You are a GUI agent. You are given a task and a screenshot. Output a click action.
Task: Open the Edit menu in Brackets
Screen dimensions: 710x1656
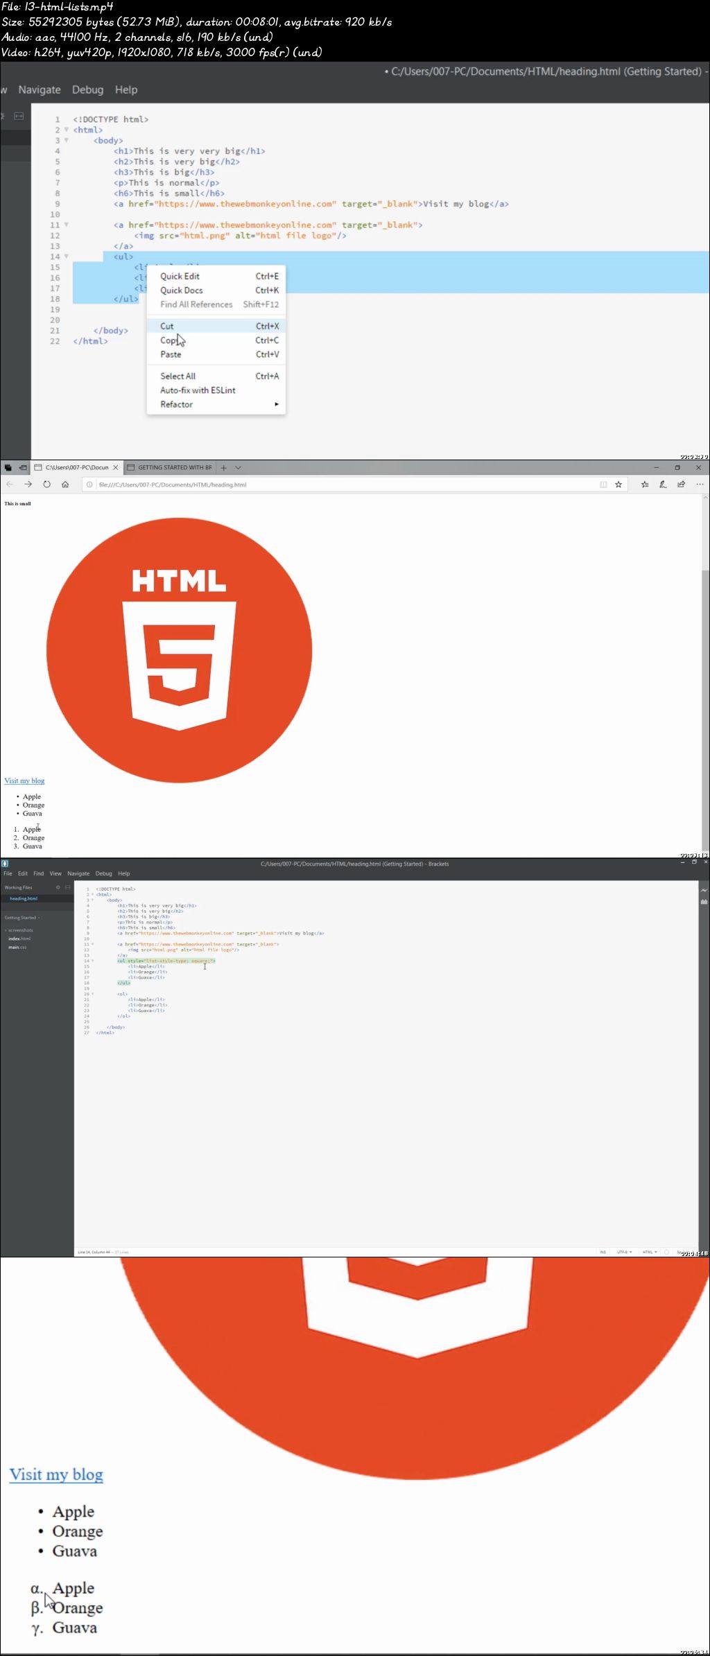point(23,873)
